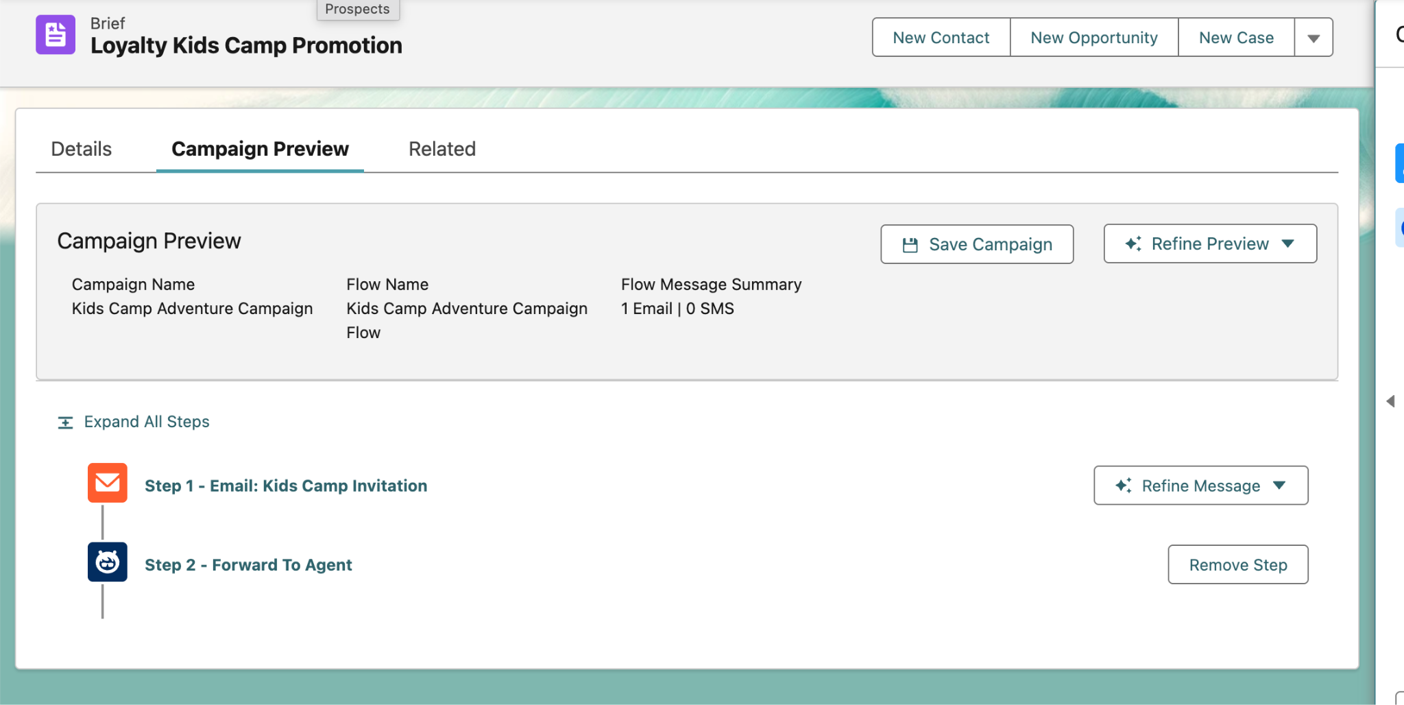Click the Save Campaign button
This screenshot has height=705, width=1404.
coord(977,244)
